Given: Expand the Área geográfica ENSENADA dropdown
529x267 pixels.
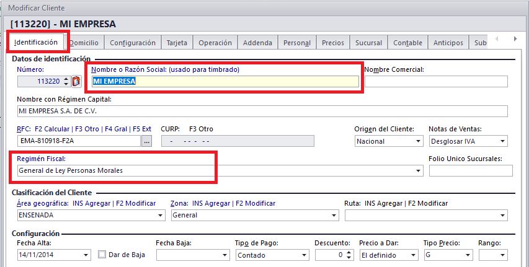Looking at the screenshot, I should coord(161,216).
